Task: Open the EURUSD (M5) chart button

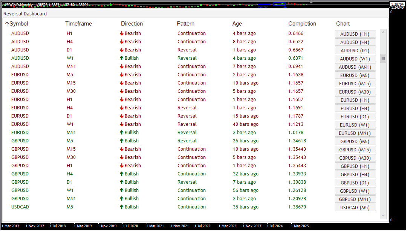Action: coord(355,75)
